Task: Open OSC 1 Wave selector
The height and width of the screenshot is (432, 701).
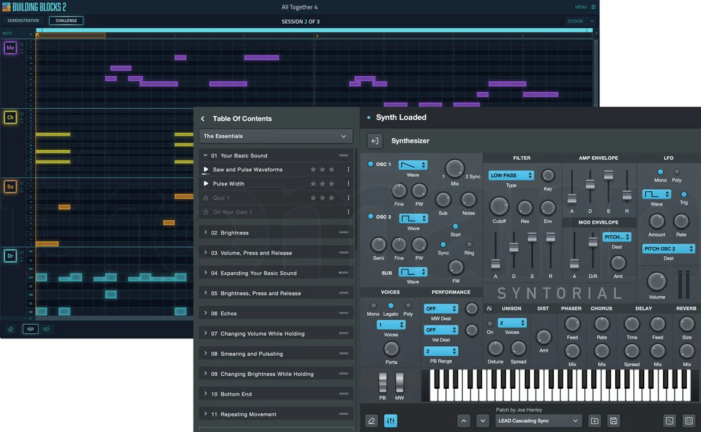Action: tap(412, 165)
